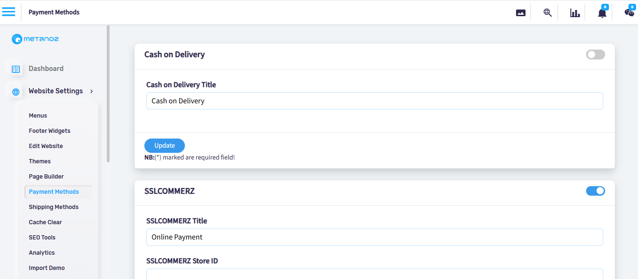Open the image gallery icon in header
The width and height of the screenshot is (638, 279).
click(x=521, y=13)
